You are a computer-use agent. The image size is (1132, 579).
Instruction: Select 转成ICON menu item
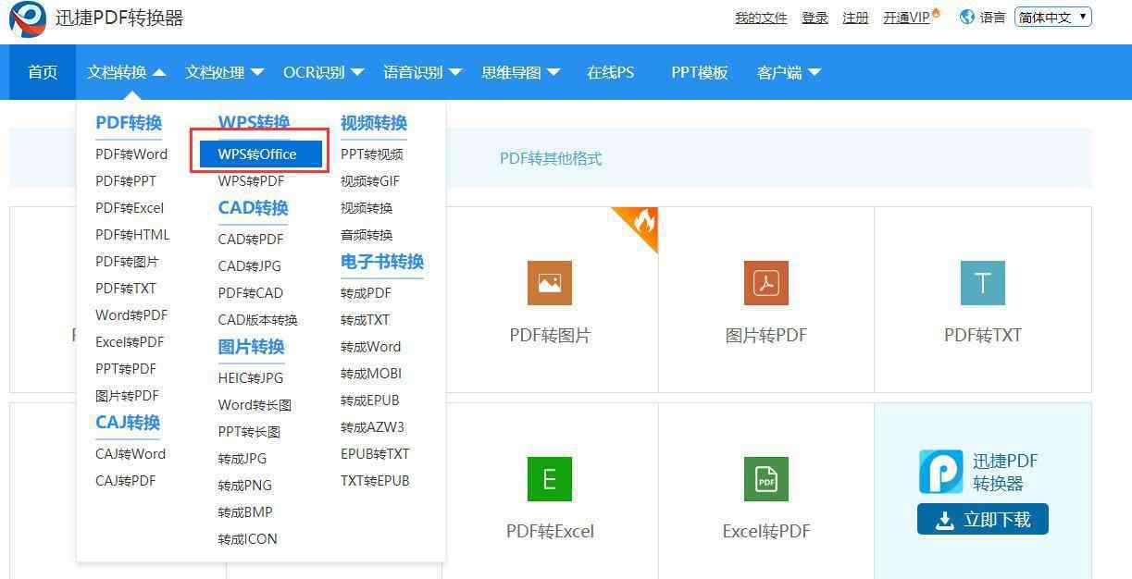pyautogui.click(x=248, y=538)
